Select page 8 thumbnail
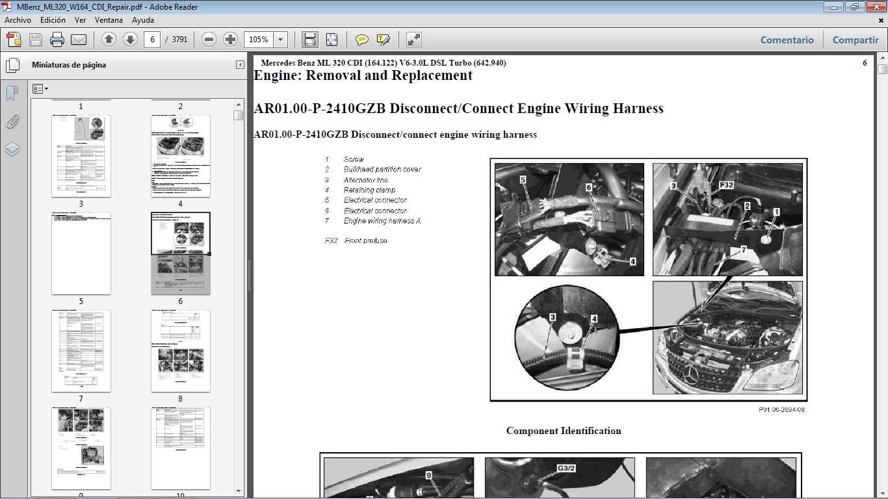Screen dimensions: 888x499 181,351
